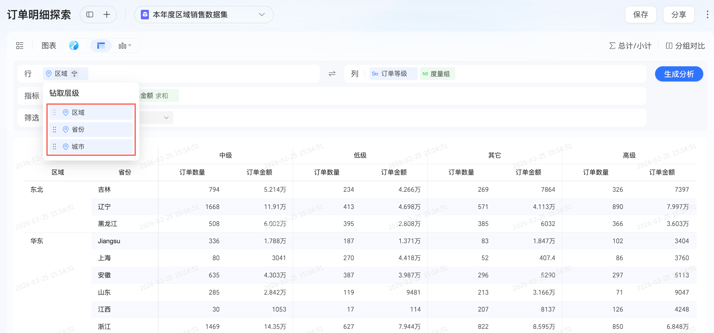The width and height of the screenshot is (714, 333).
Task: Click drag handle beside 区域 drill level
Action: (54, 112)
